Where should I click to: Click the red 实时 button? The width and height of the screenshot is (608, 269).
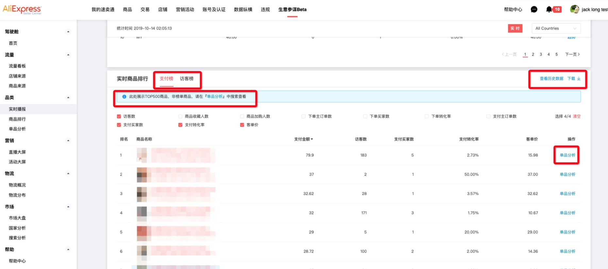point(515,28)
